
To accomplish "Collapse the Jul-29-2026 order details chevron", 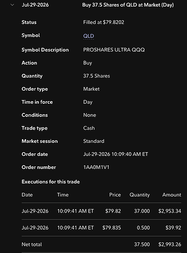I will point(12,5).
